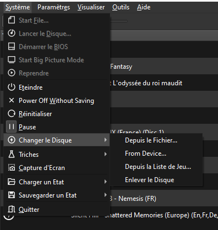Choose Eteindre to shut down
Image resolution: width=218 pixels, height=230 pixels.
57,87
